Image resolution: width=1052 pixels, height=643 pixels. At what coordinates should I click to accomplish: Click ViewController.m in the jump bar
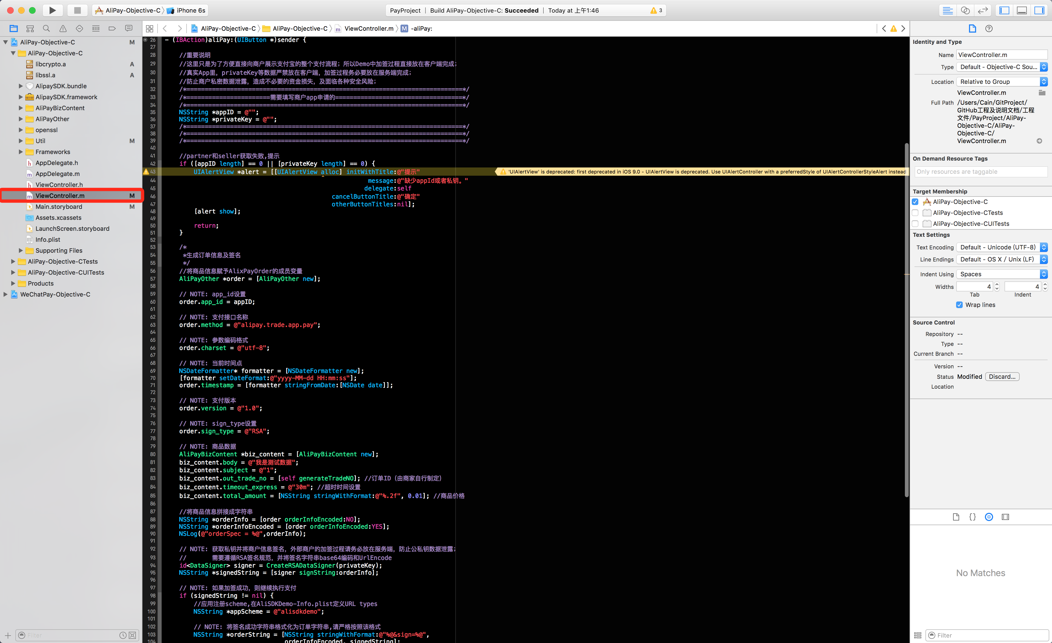pyautogui.click(x=368, y=29)
